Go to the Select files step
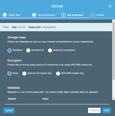Screen dimensions: 115x116 (14, 15)
